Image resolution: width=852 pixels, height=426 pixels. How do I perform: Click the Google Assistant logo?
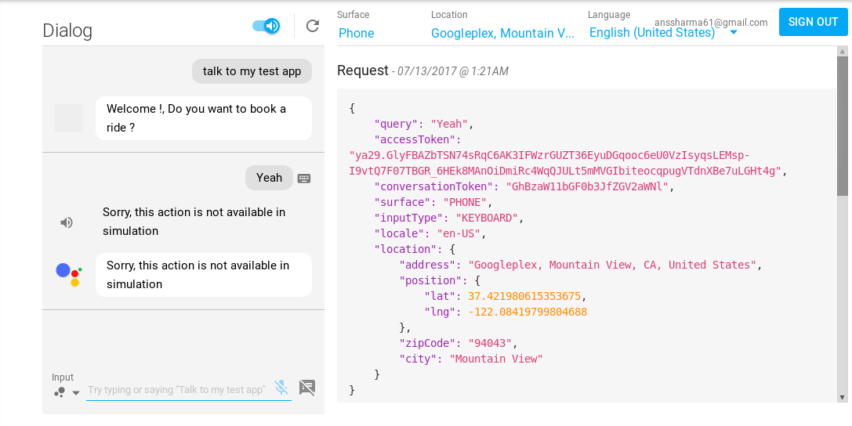(x=69, y=274)
